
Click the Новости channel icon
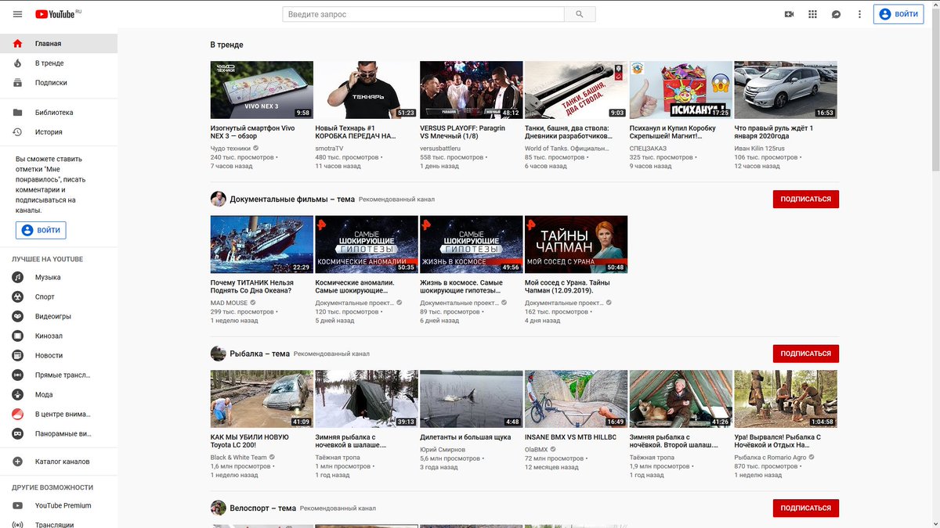(x=17, y=356)
